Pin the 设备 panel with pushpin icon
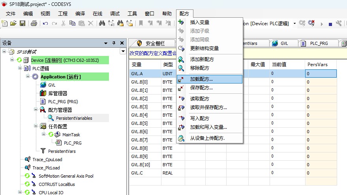347x195 pixels. coord(114,43)
